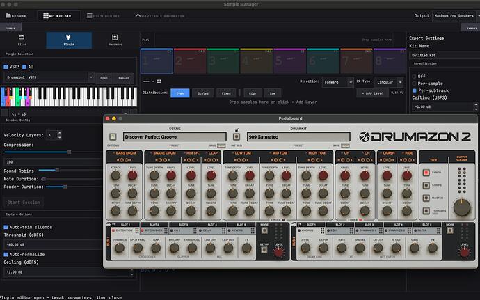The image size is (480, 300).
Task: Switch Drumazon view to Triggers
Action: tap(426, 210)
